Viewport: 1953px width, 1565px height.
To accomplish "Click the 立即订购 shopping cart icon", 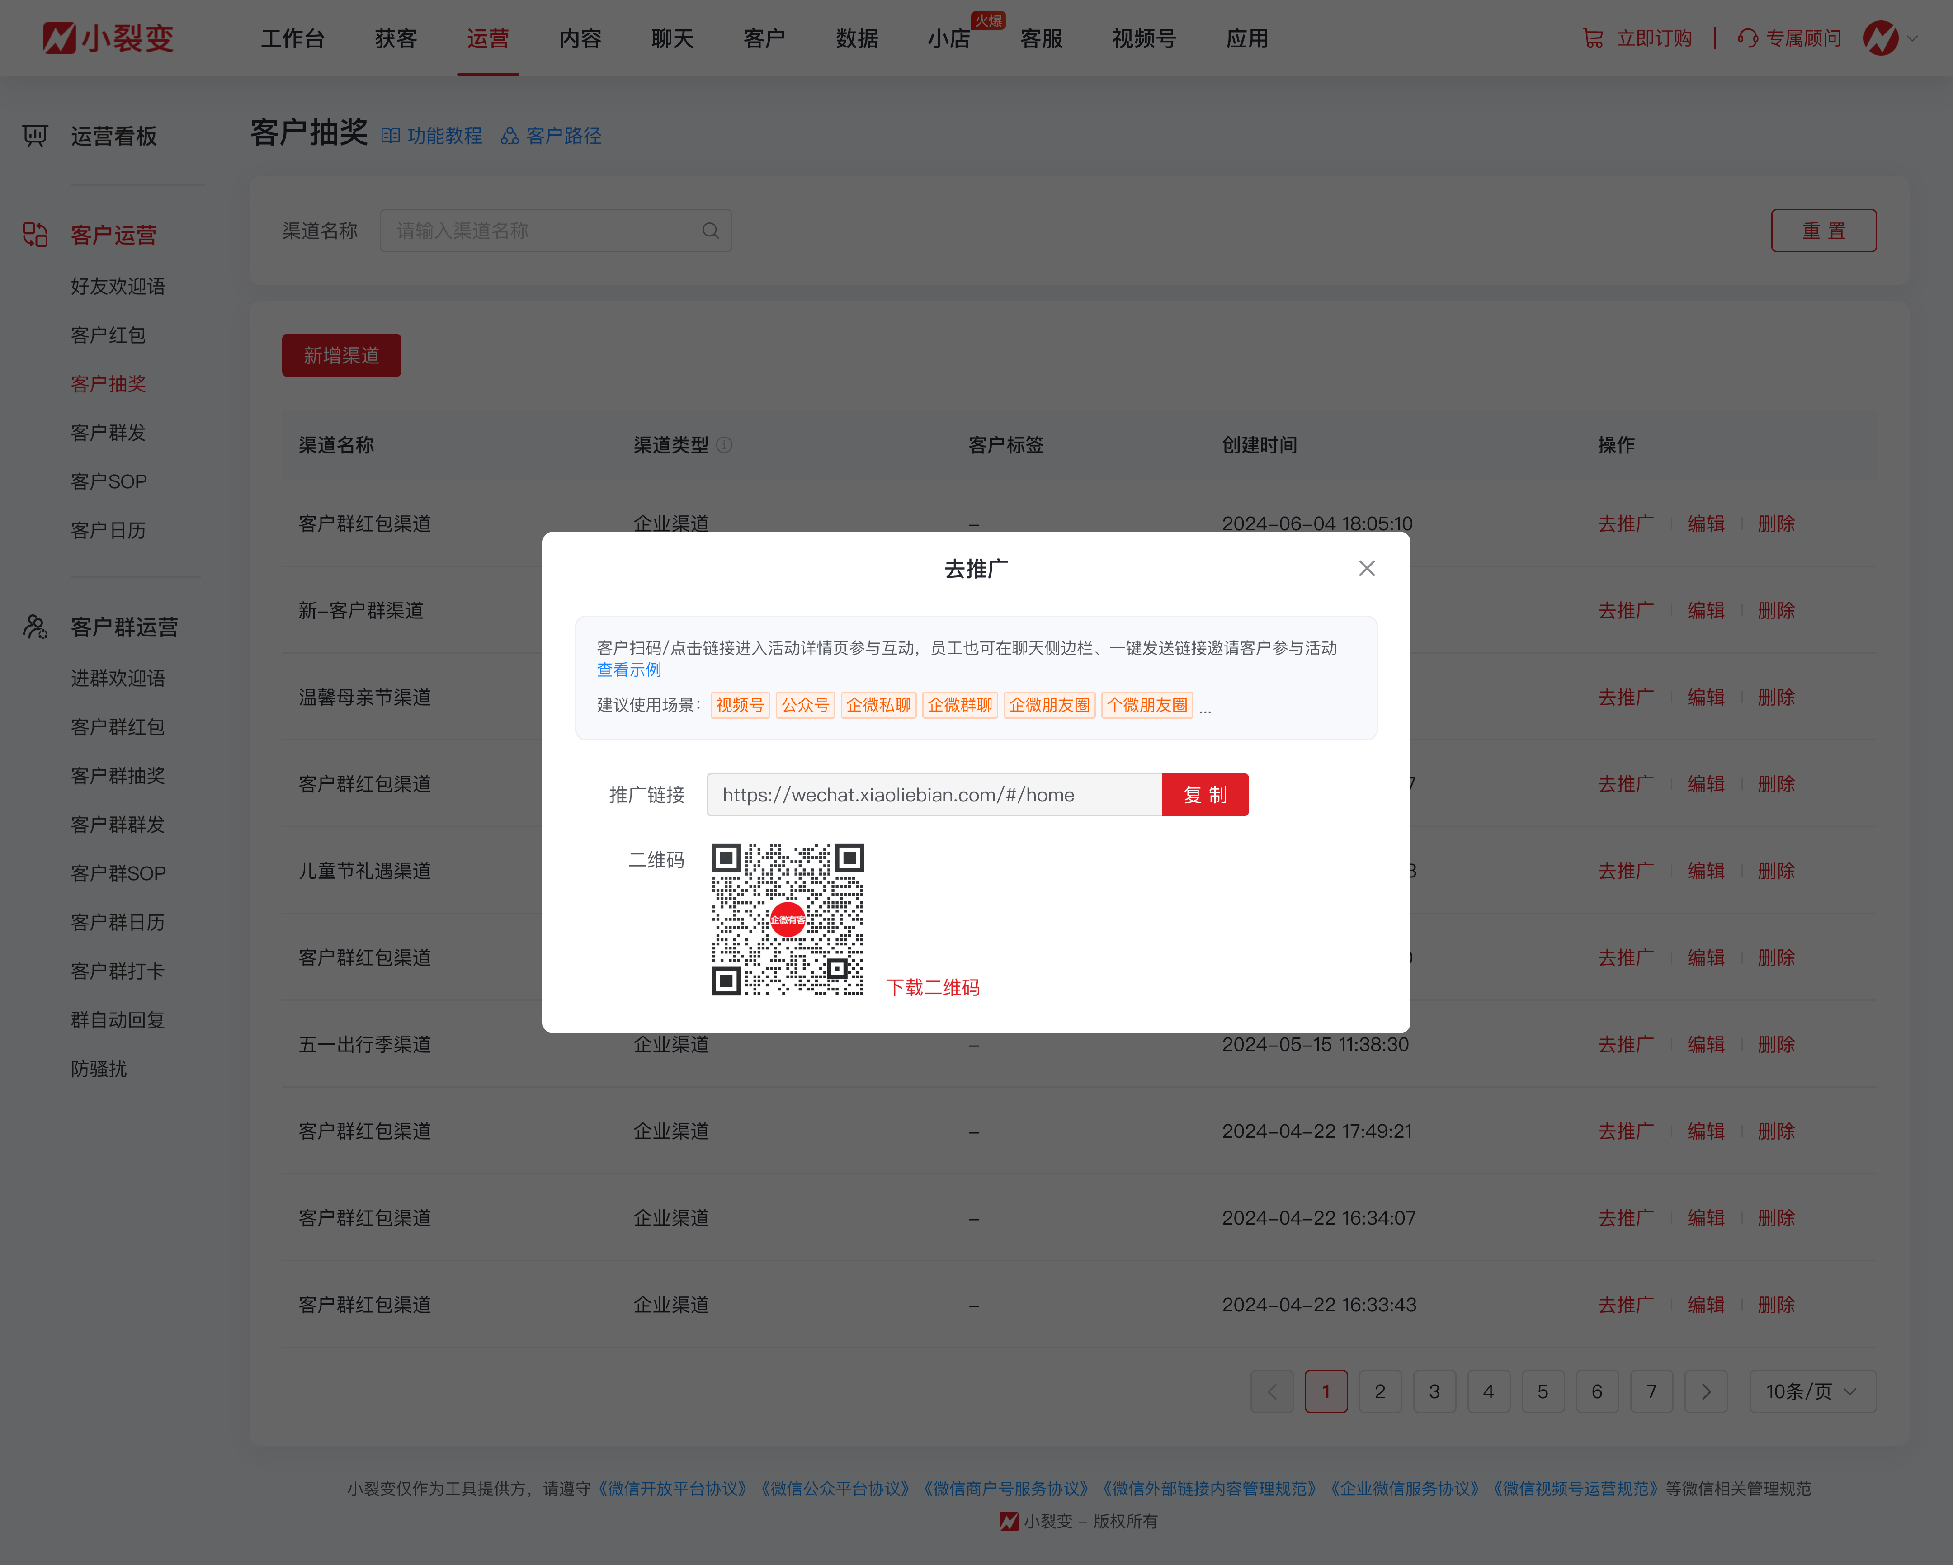I will click(x=1593, y=38).
